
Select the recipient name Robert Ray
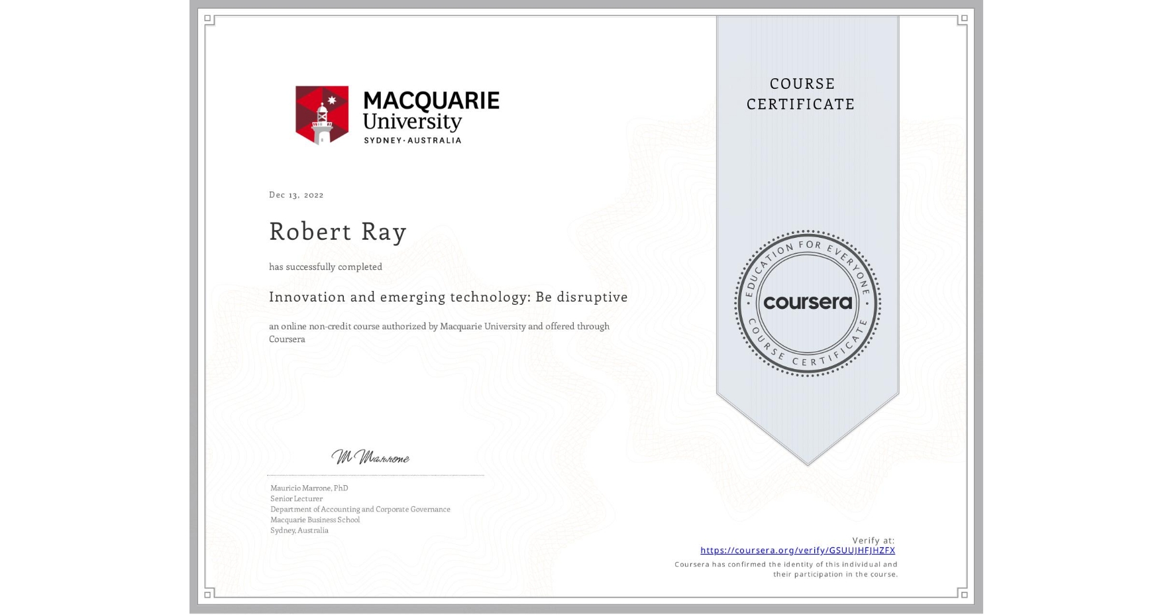pos(338,231)
